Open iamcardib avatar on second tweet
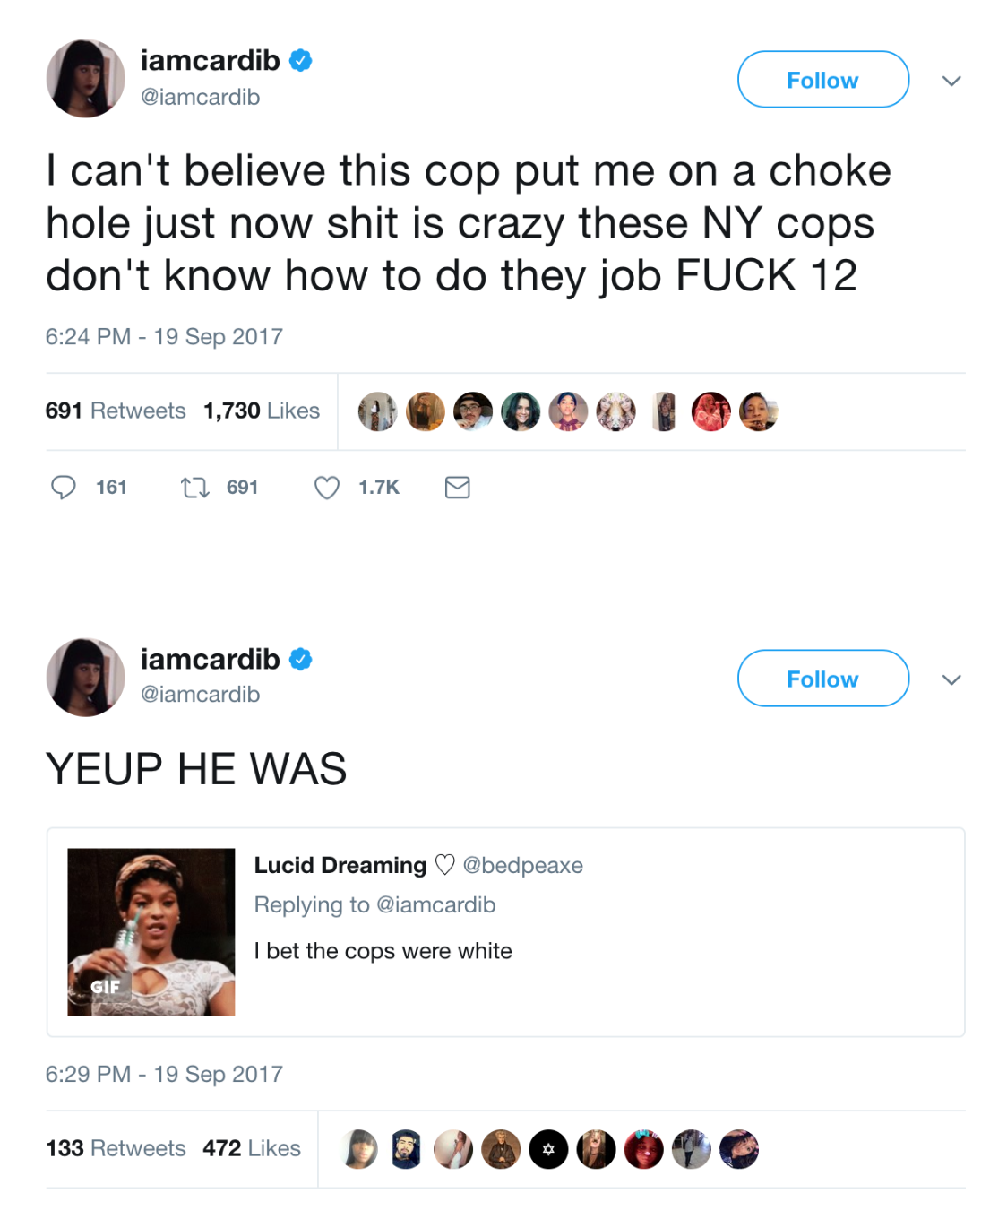 coord(86,678)
